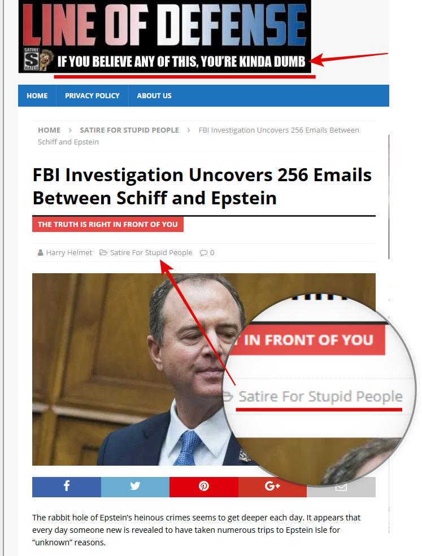Click the comment bubble icon showing 0
The image size is (422, 556).
coord(204,253)
